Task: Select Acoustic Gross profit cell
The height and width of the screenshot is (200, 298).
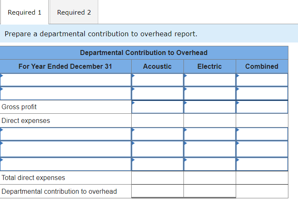Action: click(157, 107)
